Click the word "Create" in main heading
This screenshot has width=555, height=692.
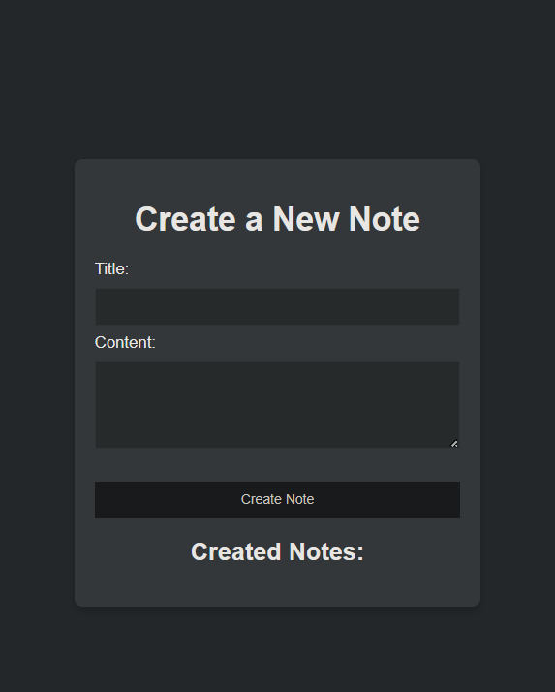pos(185,219)
